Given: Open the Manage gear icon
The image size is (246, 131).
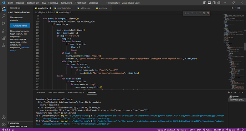Looking at the screenshot, I should (x=4, y=124).
